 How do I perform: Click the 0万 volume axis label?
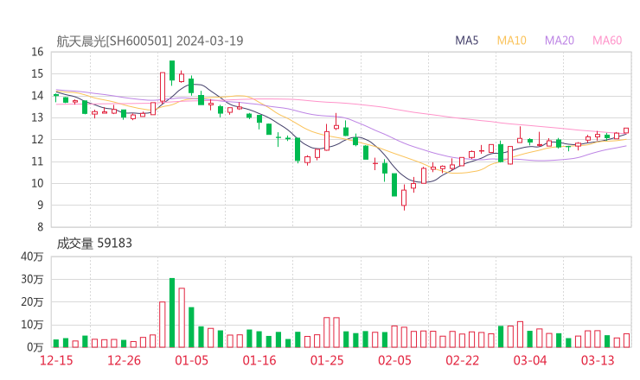point(35,347)
